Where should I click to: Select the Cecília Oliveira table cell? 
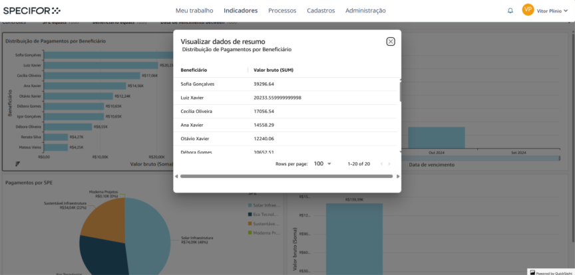click(196, 111)
